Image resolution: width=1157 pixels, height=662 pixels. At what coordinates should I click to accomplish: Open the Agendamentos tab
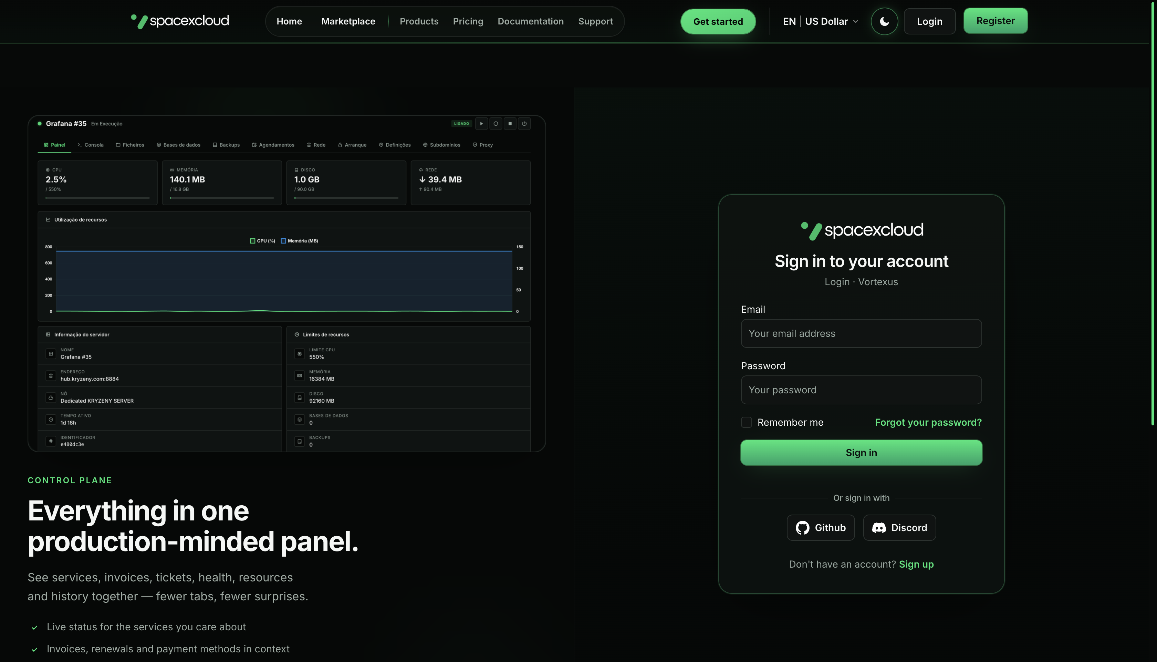(273, 145)
